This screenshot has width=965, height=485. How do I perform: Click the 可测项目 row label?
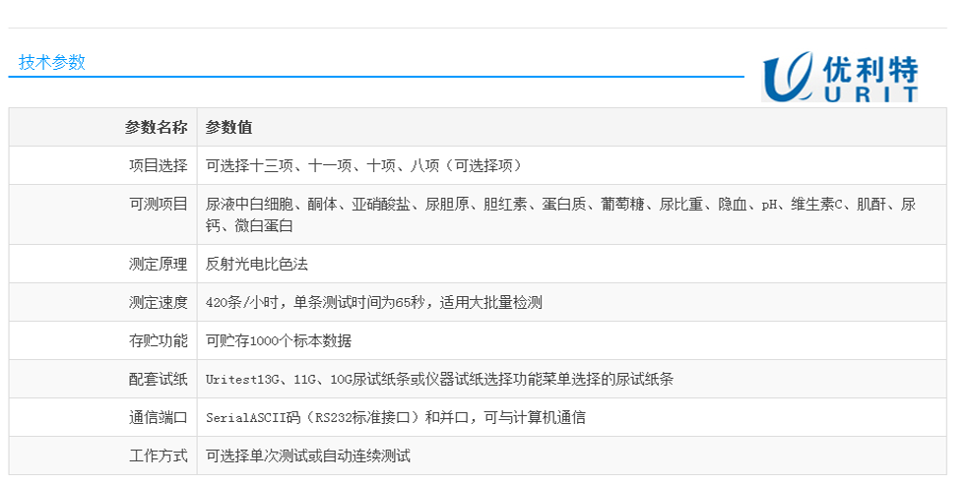coord(159,205)
